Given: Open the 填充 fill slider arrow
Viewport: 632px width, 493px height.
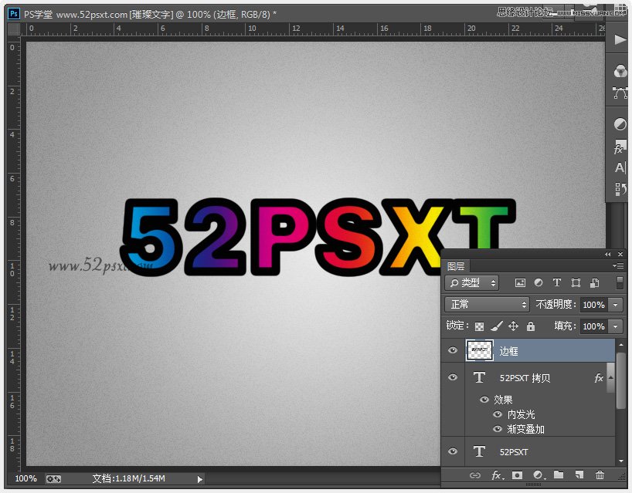Looking at the screenshot, I should point(616,326).
